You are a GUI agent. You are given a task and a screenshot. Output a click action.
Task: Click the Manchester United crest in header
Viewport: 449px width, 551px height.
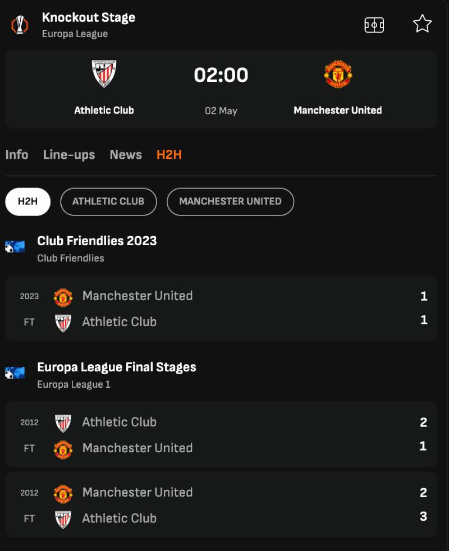(x=338, y=74)
